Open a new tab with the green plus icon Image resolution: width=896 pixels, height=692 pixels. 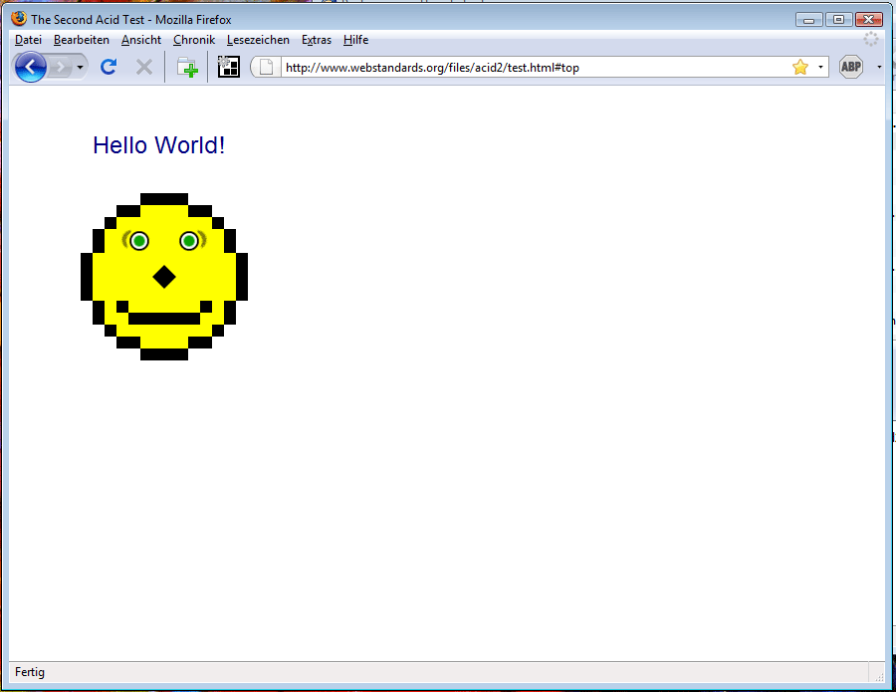187,68
